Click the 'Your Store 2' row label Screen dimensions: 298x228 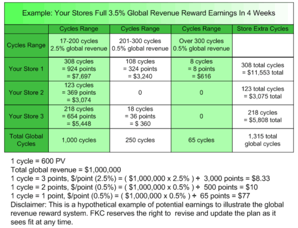(26, 93)
